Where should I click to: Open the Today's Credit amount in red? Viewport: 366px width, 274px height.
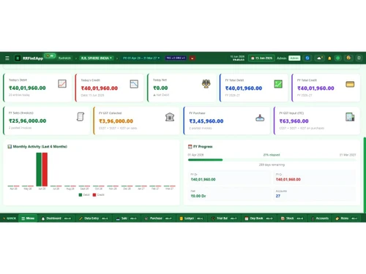tap(100, 88)
